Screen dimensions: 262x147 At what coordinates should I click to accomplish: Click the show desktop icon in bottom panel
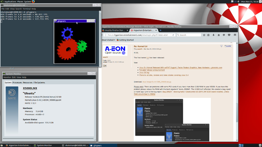click(2, 145)
